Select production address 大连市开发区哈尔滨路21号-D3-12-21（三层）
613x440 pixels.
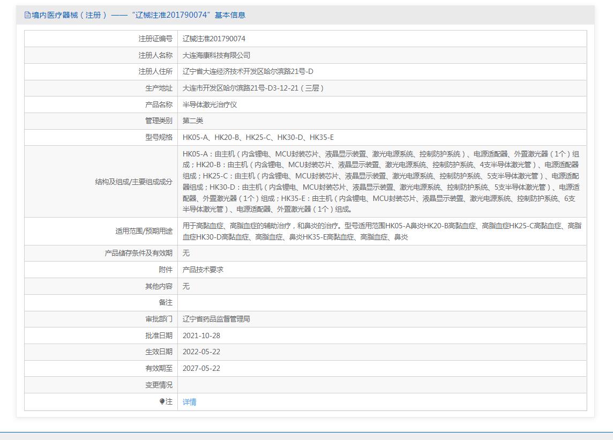253,88
